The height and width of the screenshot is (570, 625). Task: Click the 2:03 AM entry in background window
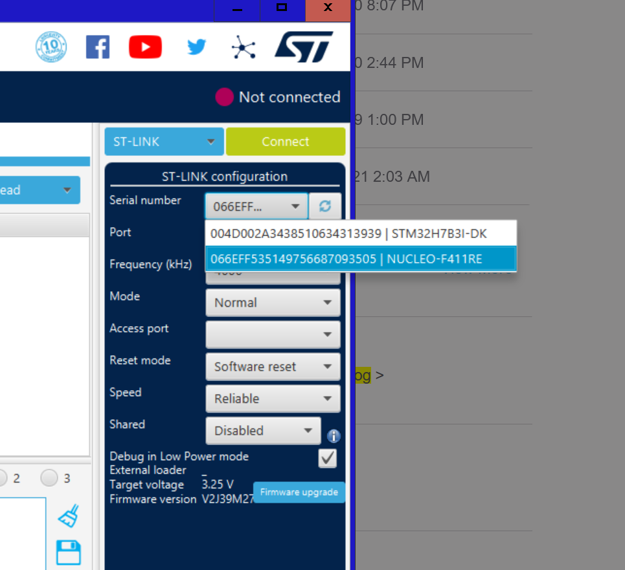pos(392,177)
